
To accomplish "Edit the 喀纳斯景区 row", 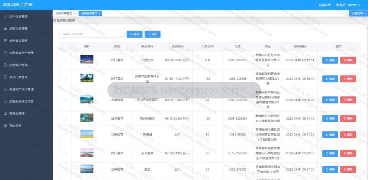I will [x=330, y=119].
